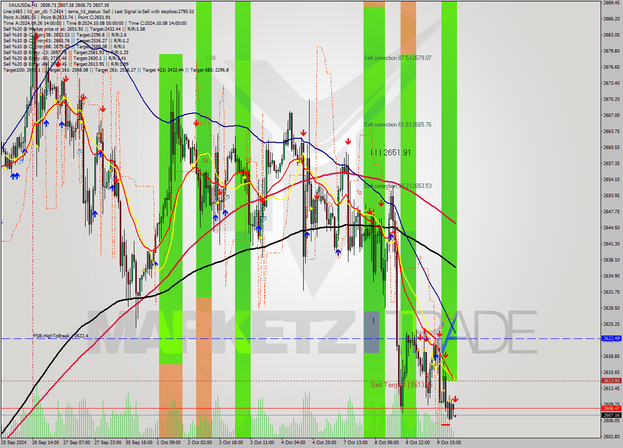Click the '2 Oct 02:00' time label
Viewport: 623px width, 448px height.
(201, 443)
